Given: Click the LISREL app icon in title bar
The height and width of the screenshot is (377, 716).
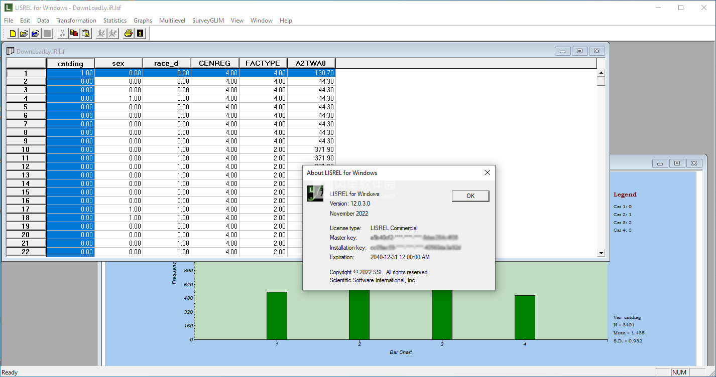Looking at the screenshot, I should pyautogui.click(x=8, y=8).
